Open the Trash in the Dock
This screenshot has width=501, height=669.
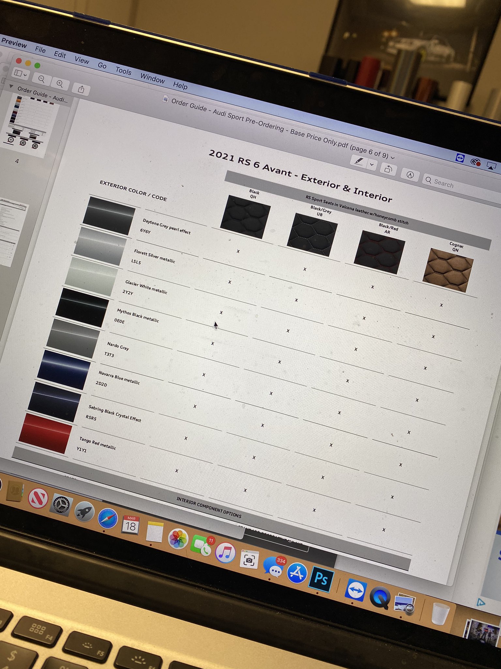click(440, 614)
